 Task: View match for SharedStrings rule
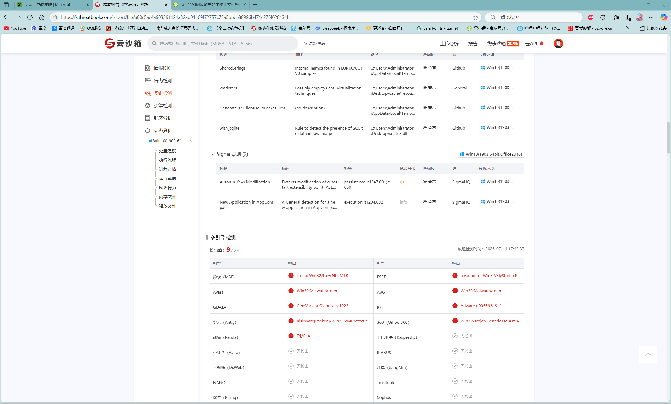point(430,67)
